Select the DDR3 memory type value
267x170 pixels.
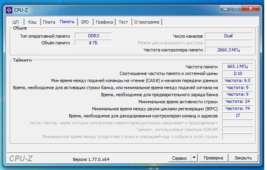(x=93, y=36)
